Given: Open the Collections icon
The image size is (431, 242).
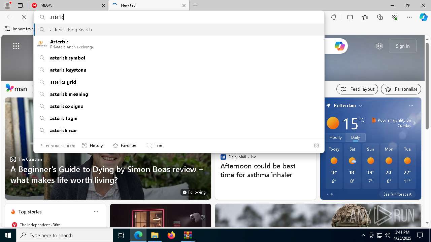Looking at the screenshot, I should coord(380,17).
